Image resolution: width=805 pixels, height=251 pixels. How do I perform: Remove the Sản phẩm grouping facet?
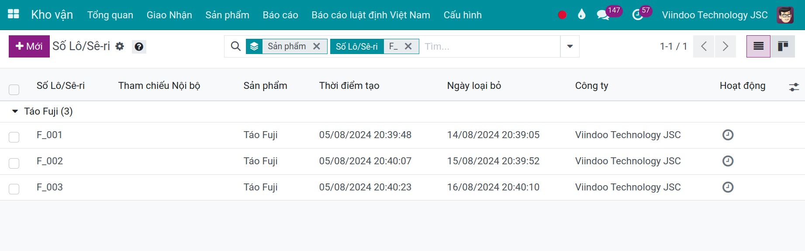click(317, 46)
